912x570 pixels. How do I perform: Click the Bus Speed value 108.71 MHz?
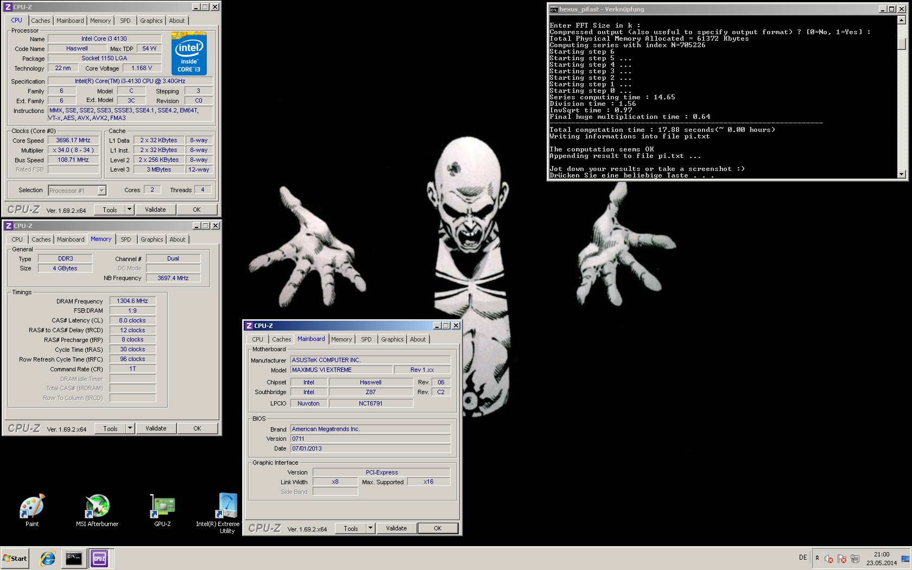click(x=73, y=160)
